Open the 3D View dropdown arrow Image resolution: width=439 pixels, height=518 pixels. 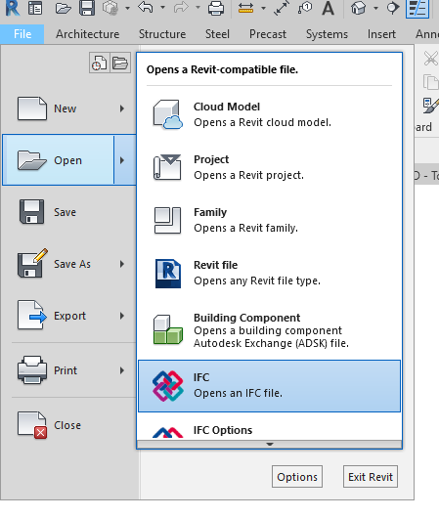[375, 8]
